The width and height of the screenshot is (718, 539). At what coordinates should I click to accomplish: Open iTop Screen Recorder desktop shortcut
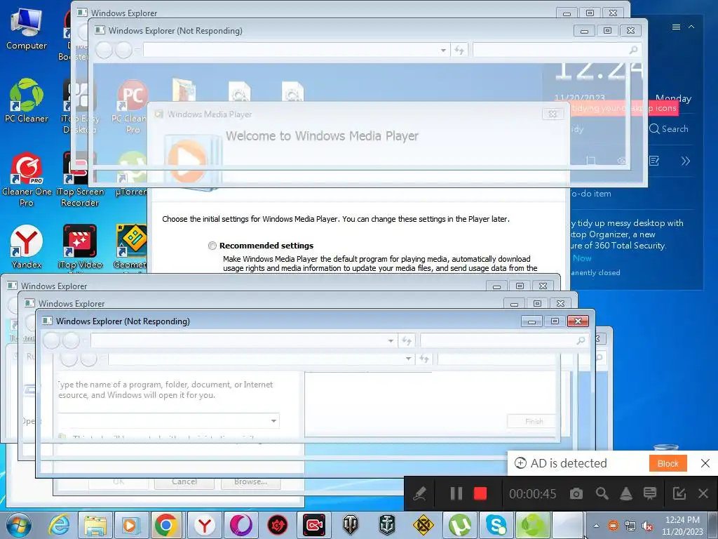point(80,179)
